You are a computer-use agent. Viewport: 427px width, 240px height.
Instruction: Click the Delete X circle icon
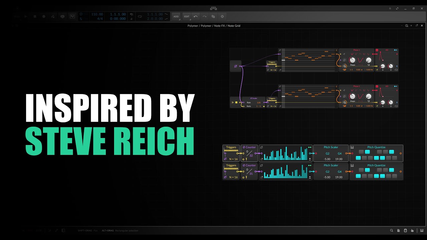[x=222, y=16]
